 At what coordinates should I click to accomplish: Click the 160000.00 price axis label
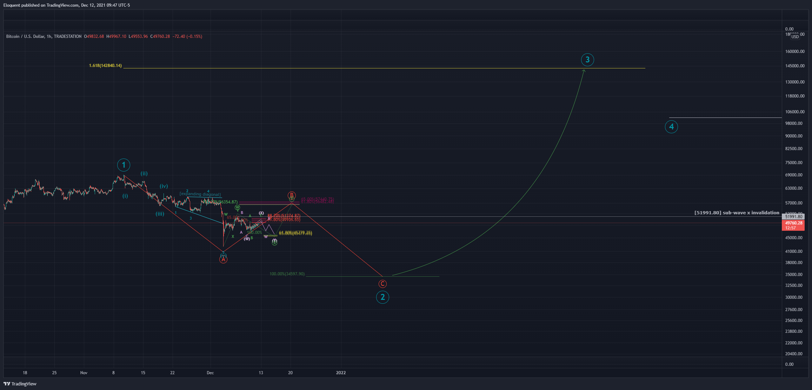tap(795, 52)
